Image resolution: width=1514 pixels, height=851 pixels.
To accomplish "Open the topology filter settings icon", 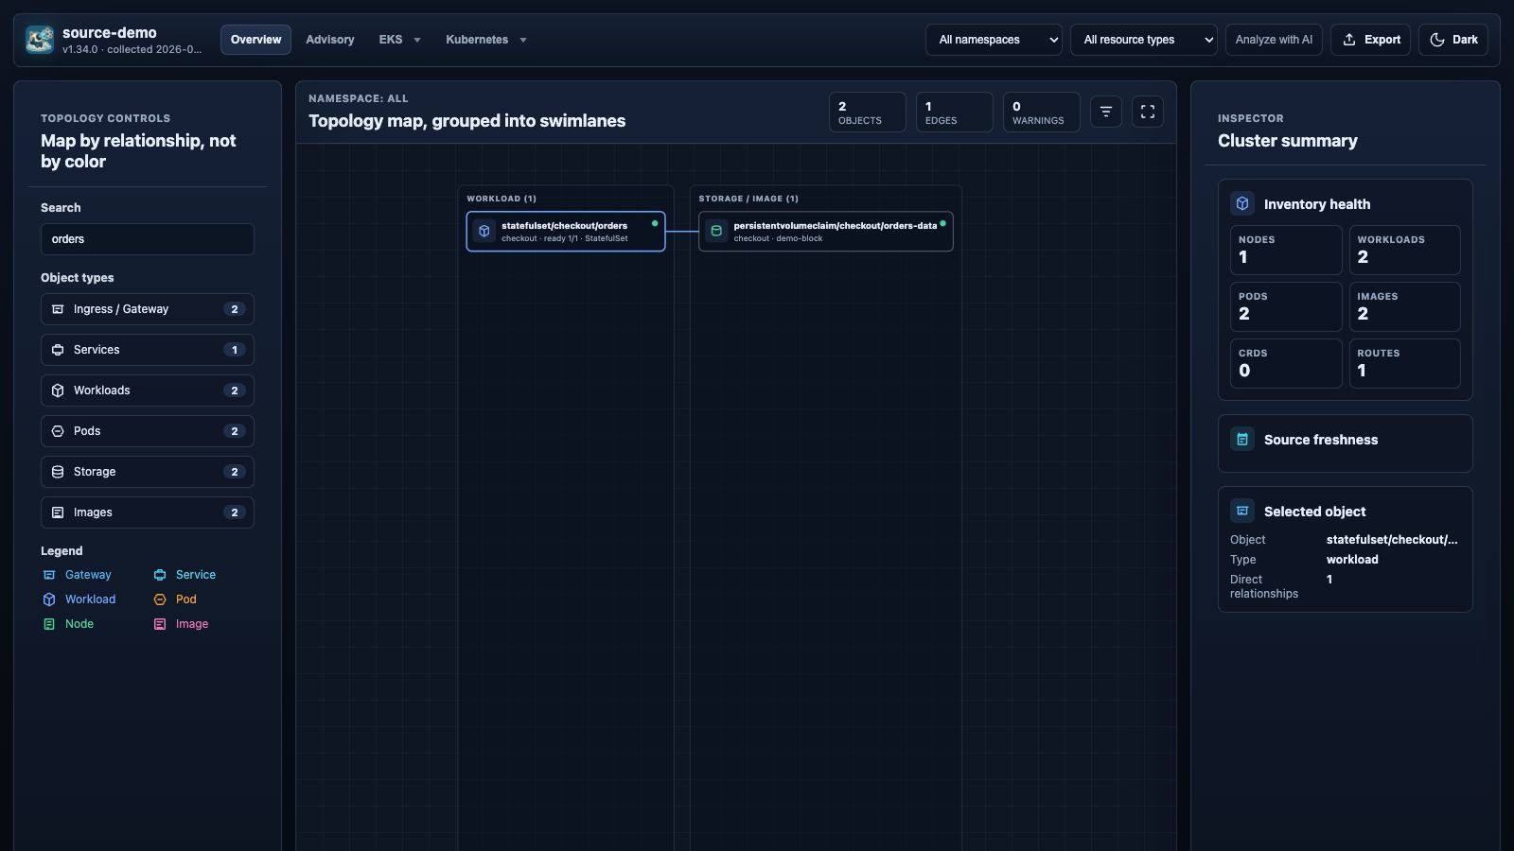I will tap(1106, 112).
